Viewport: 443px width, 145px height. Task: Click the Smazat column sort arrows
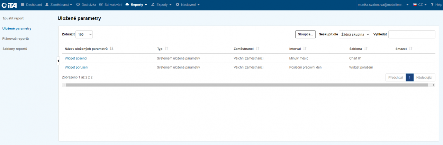[x=410, y=49]
